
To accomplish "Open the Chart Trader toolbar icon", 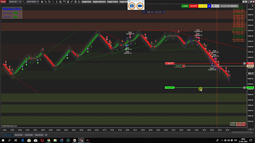I will coord(64,2).
